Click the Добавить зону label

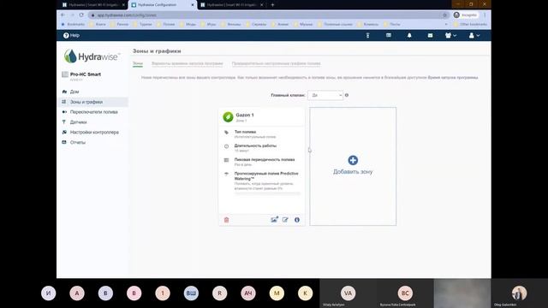tap(353, 172)
